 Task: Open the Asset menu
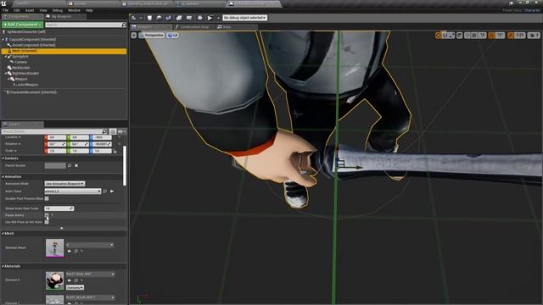pos(30,10)
